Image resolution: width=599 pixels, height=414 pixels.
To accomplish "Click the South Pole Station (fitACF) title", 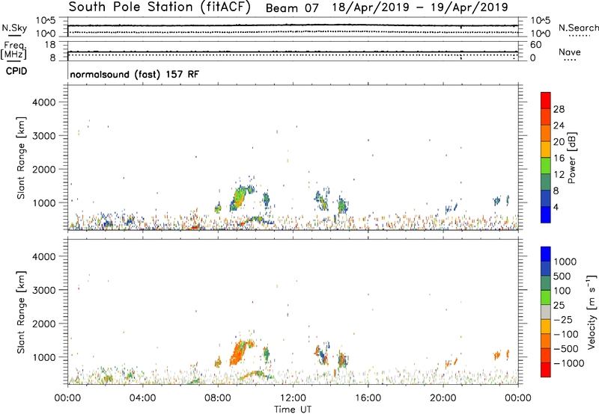I will coord(159,7).
